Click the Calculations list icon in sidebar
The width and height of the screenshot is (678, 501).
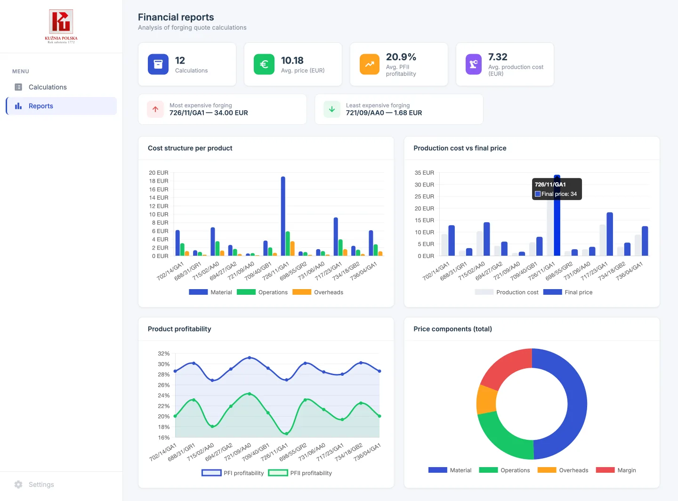(x=18, y=87)
